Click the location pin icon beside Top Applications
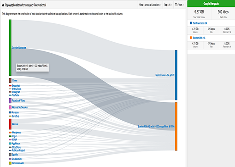The height and width of the screenshot is (167, 235). (x=3, y=5)
